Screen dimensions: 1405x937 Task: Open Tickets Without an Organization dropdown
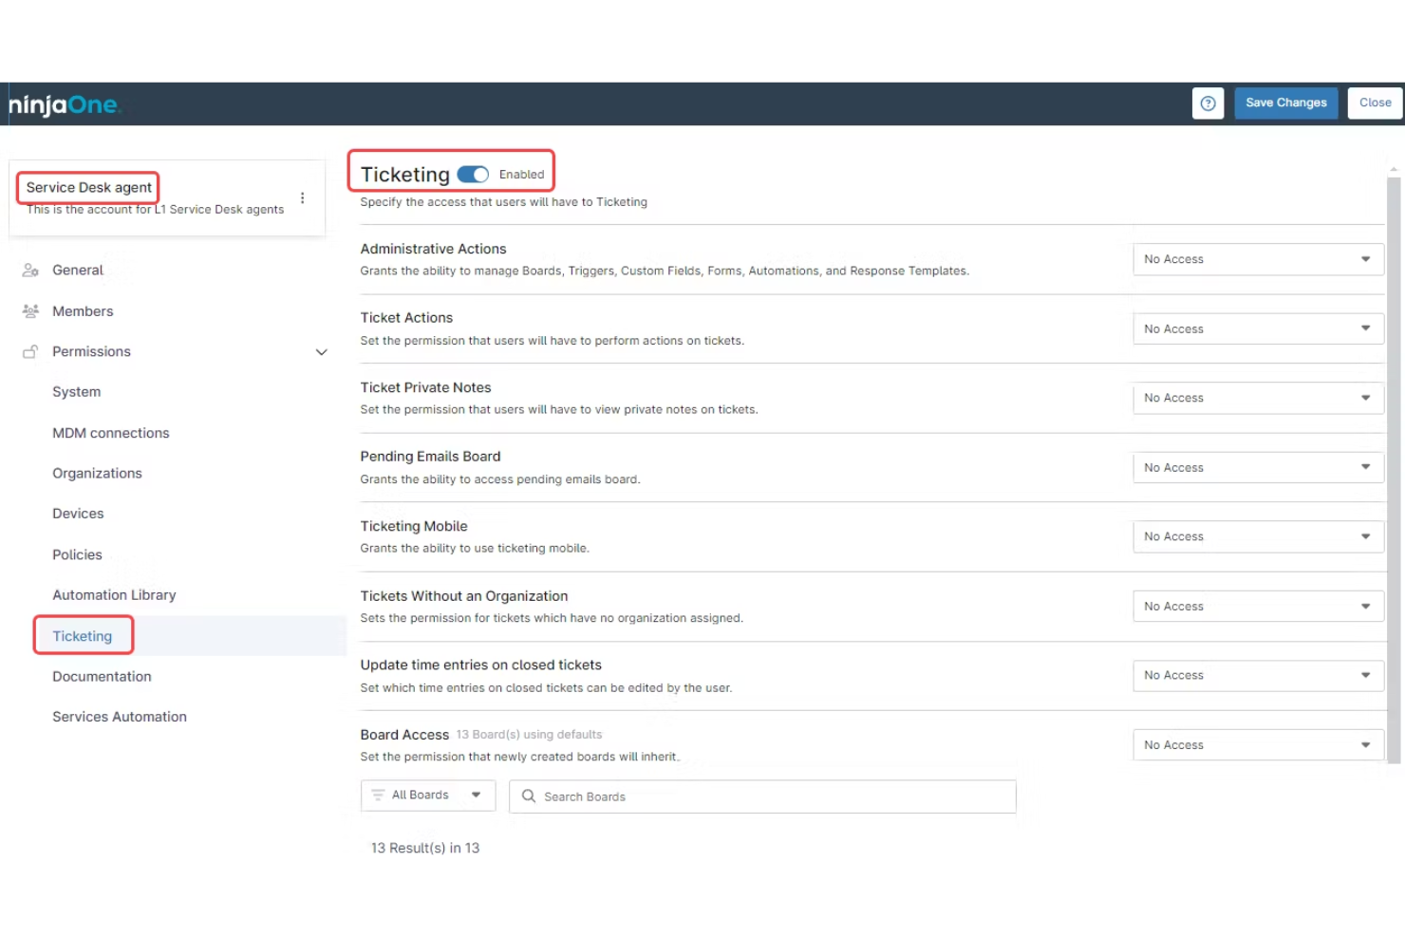[x=1258, y=606]
